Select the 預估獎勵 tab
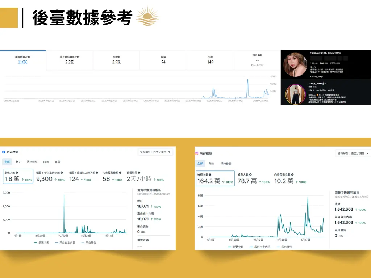Screen dimensions: 371x278 [x=257, y=60]
